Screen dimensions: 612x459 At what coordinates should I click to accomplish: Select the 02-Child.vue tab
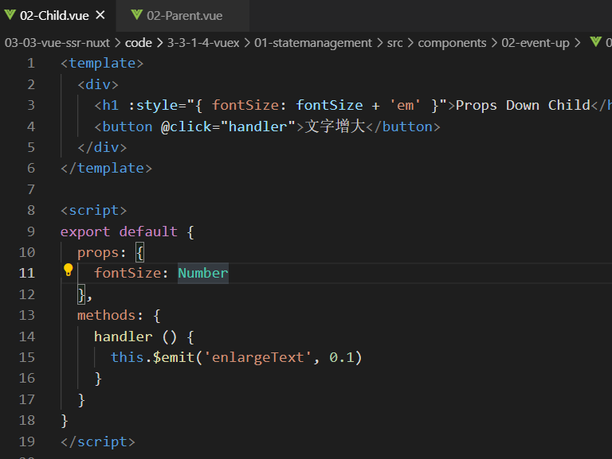pos(53,15)
